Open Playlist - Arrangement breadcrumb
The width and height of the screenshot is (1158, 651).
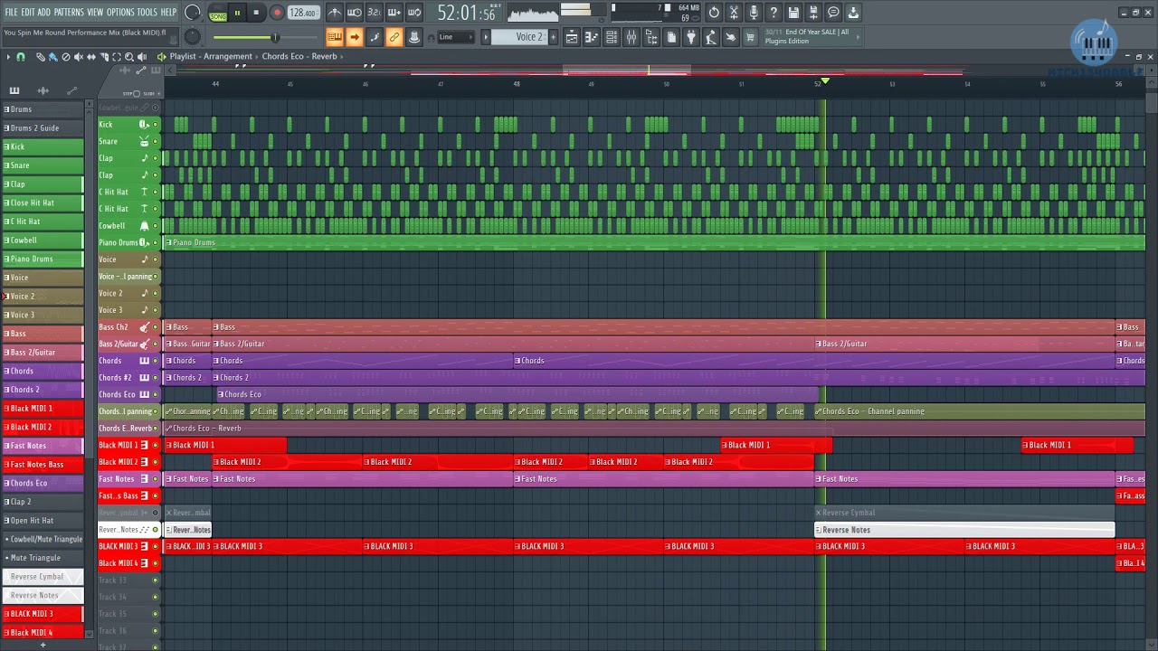[211, 56]
